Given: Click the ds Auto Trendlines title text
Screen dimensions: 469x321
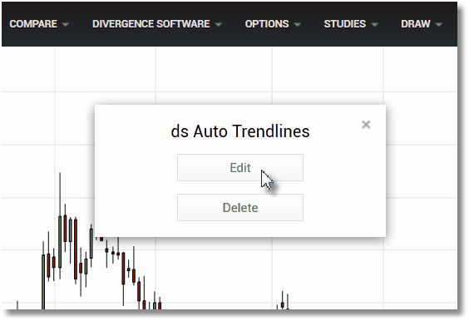Looking at the screenshot, I should point(240,131).
